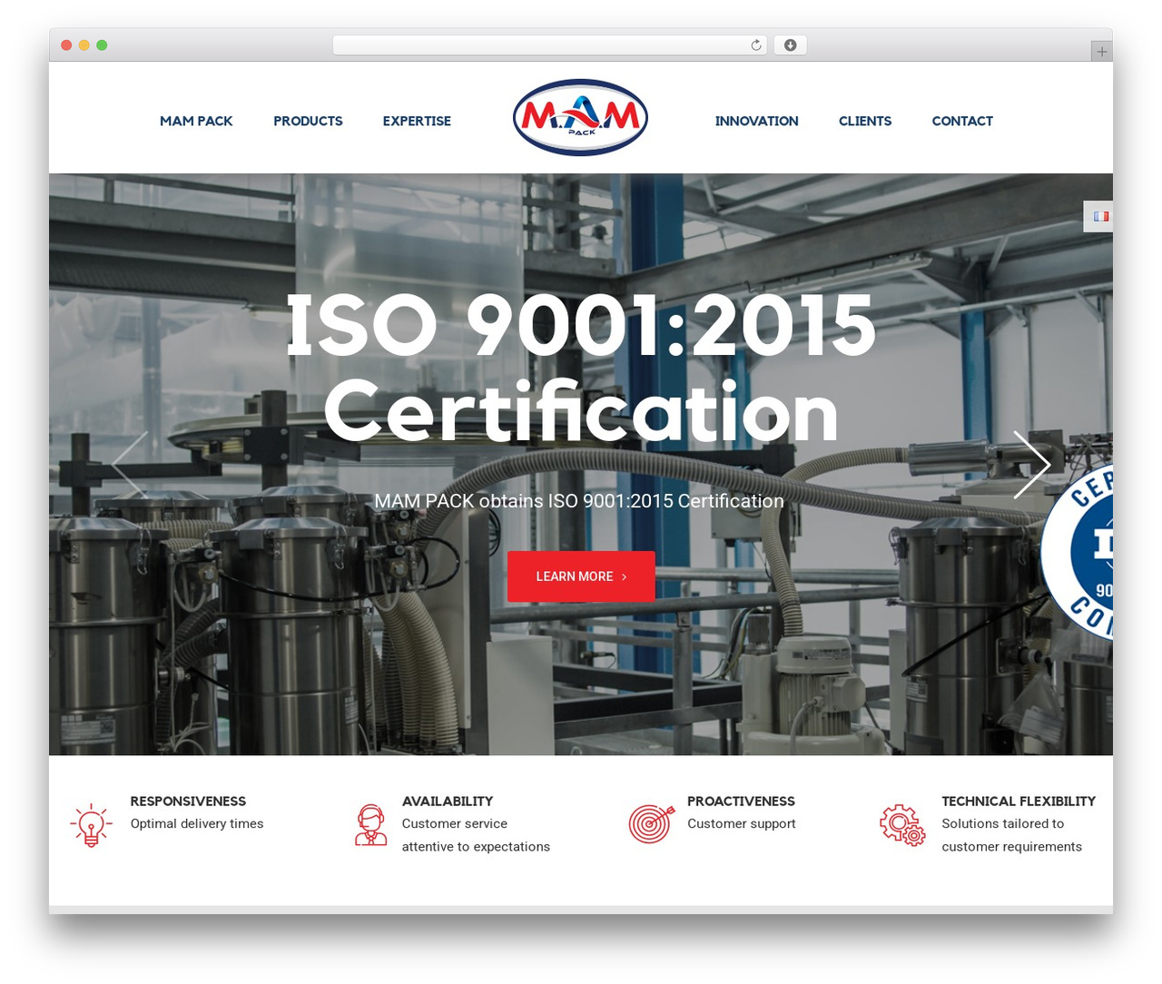Show the previous slide with left arrow
The height and width of the screenshot is (984, 1162).
tap(129, 465)
